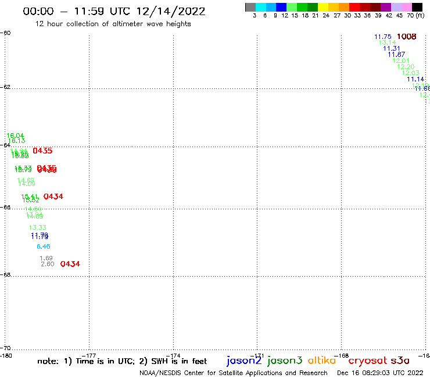The width and height of the screenshot is (430, 378).
Task: Click the 'Dec 16 08:29:03 UTC 2022' timestamp
Action: coord(380,373)
